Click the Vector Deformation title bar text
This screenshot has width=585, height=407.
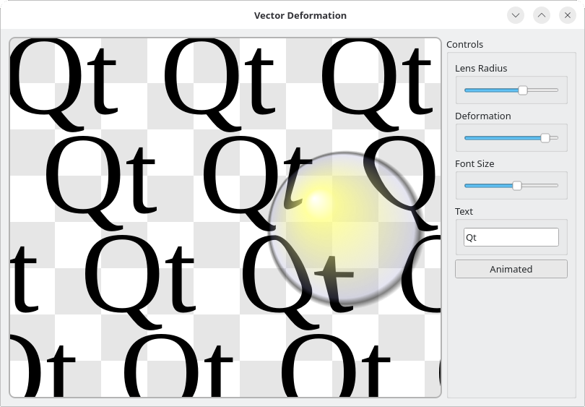[300, 16]
